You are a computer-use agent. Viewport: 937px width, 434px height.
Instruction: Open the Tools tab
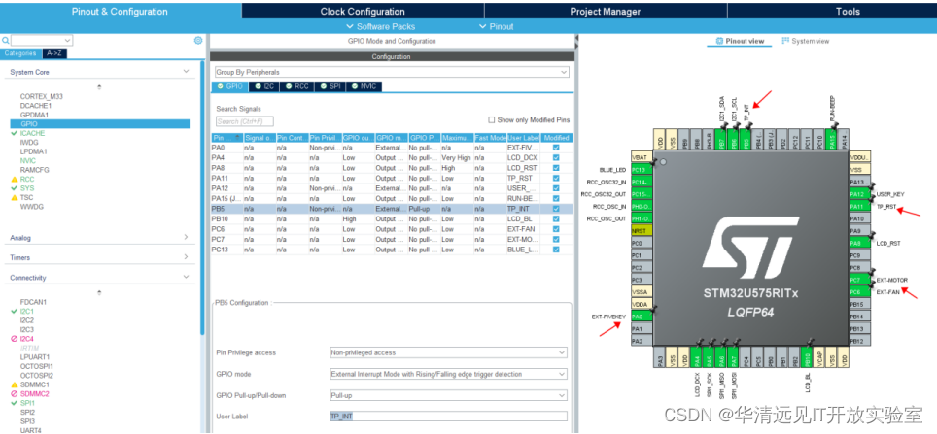848,11
